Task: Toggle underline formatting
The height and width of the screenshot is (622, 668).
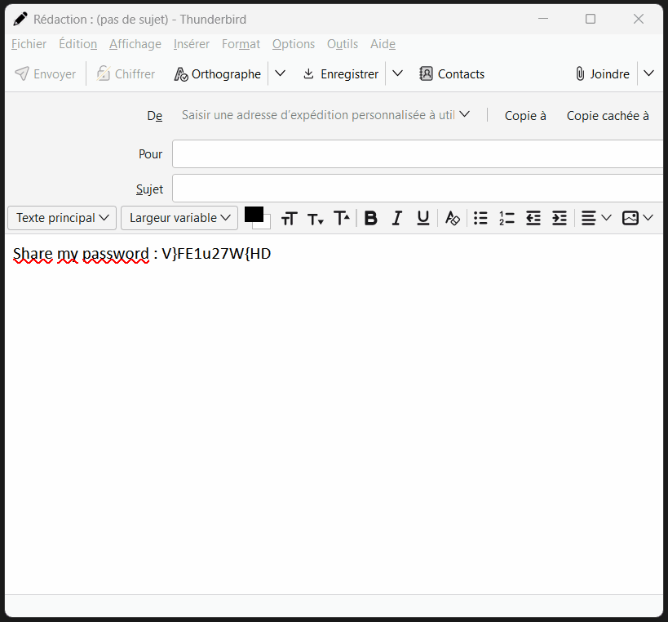Action: [x=423, y=218]
